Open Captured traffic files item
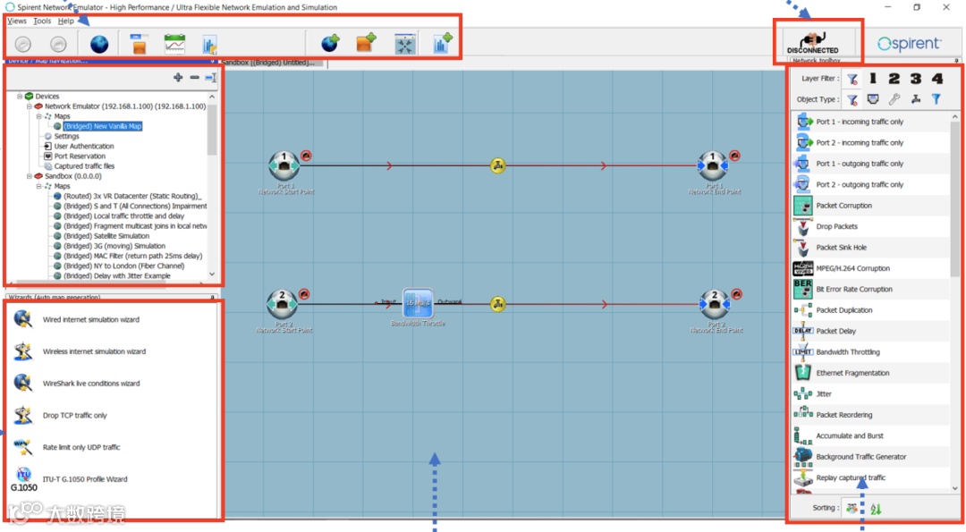966x532 pixels. (x=84, y=166)
